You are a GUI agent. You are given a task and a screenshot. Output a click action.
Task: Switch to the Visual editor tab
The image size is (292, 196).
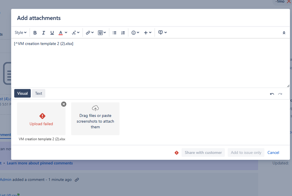click(22, 93)
